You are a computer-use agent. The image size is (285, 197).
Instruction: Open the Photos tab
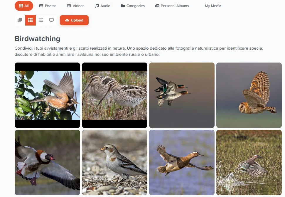(48, 6)
